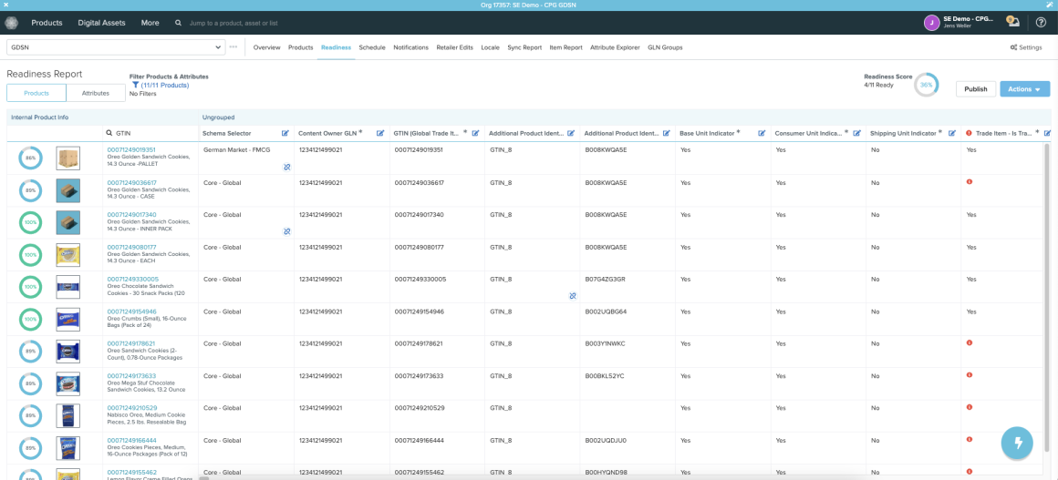Open the GLN Groups tab
This screenshot has width=1058, height=480.
point(665,48)
